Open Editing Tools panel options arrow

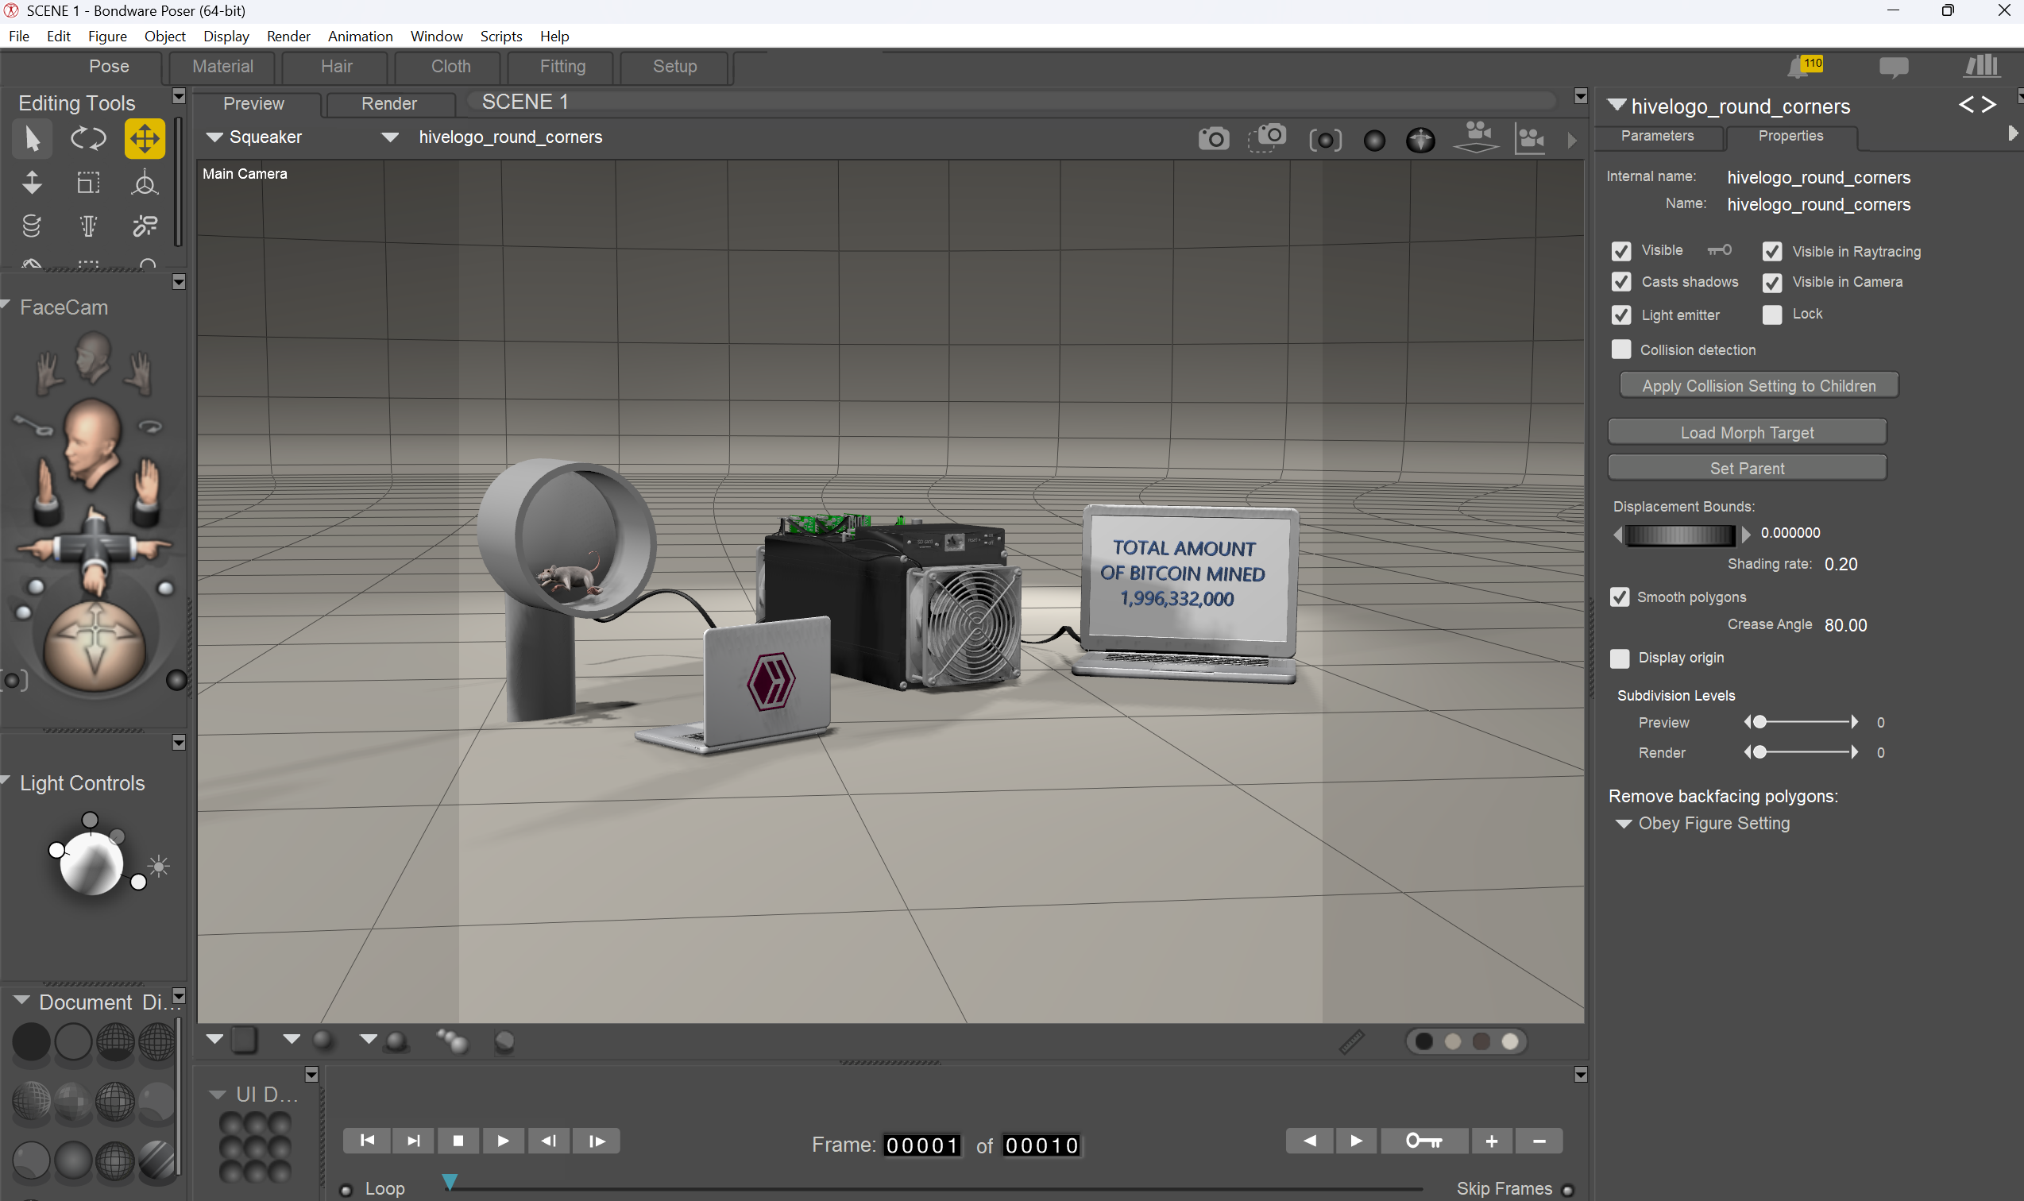(x=179, y=96)
